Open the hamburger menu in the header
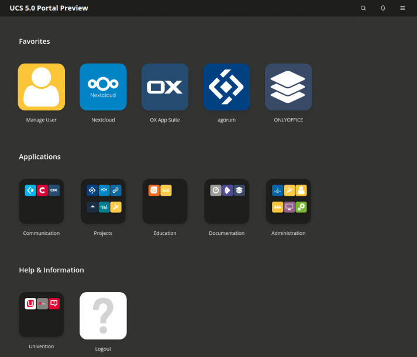Screen dimensions: 417x357 (x=402, y=8)
